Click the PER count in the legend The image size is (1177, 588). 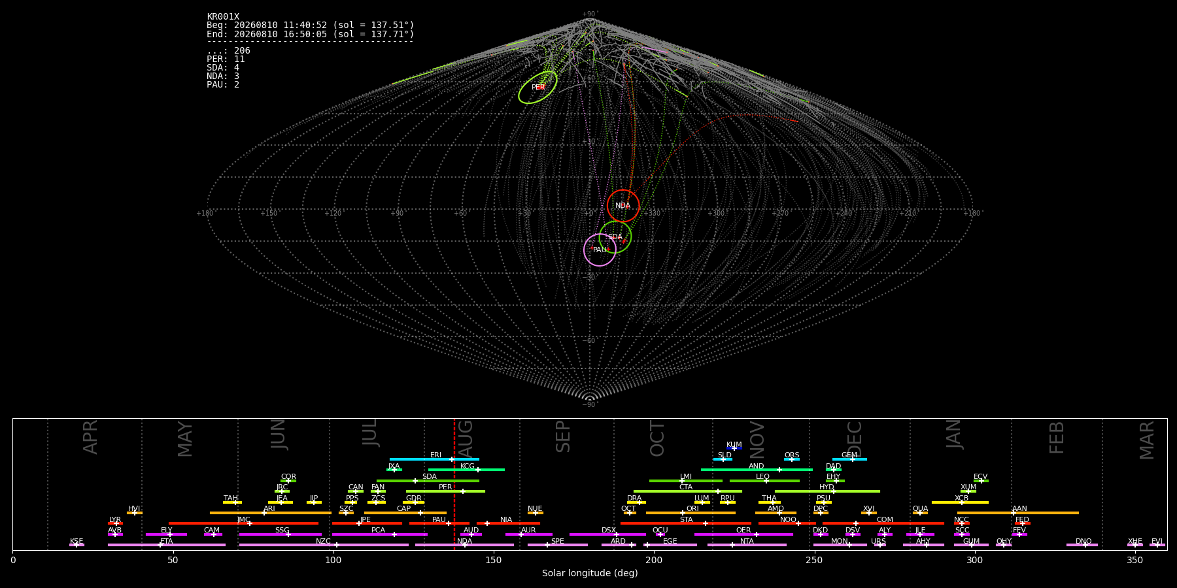pos(226,59)
